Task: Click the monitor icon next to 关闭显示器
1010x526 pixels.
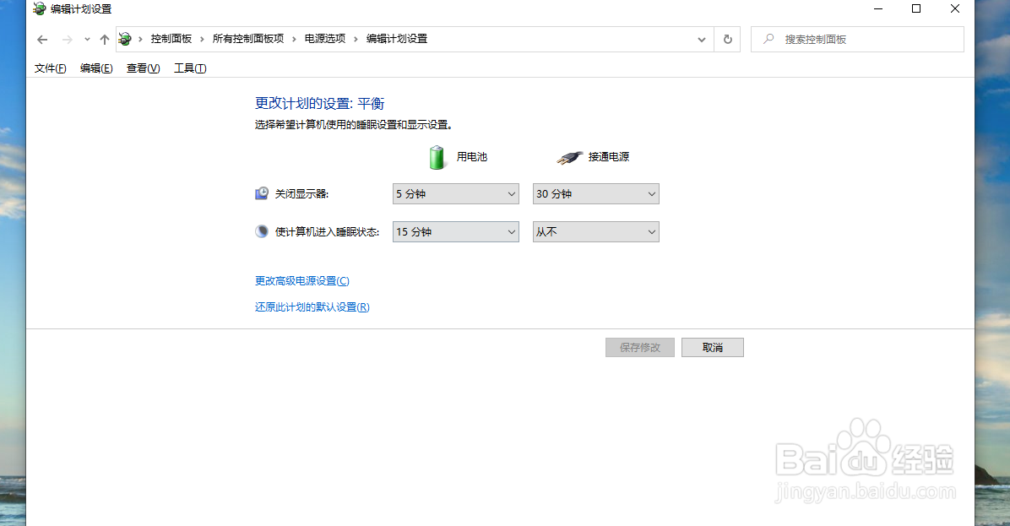Action: coord(261,193)
